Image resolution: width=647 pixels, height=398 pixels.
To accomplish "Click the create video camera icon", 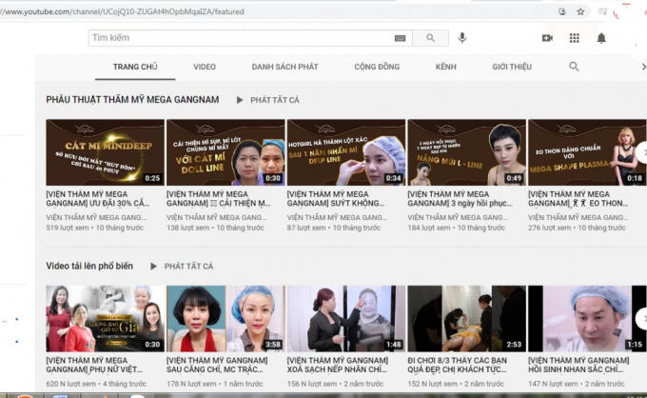I will (x=547, y=38).
